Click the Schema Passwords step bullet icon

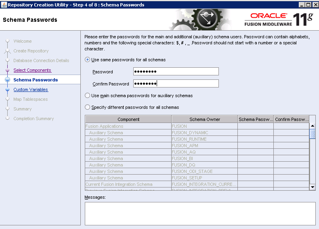7,80
